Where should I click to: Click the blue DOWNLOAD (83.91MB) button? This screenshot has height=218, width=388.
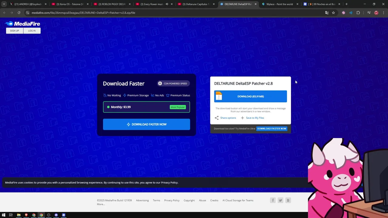click(250, 96)
